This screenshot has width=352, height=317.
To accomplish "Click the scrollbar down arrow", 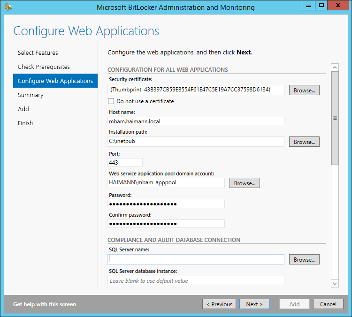I will point(335,284).
